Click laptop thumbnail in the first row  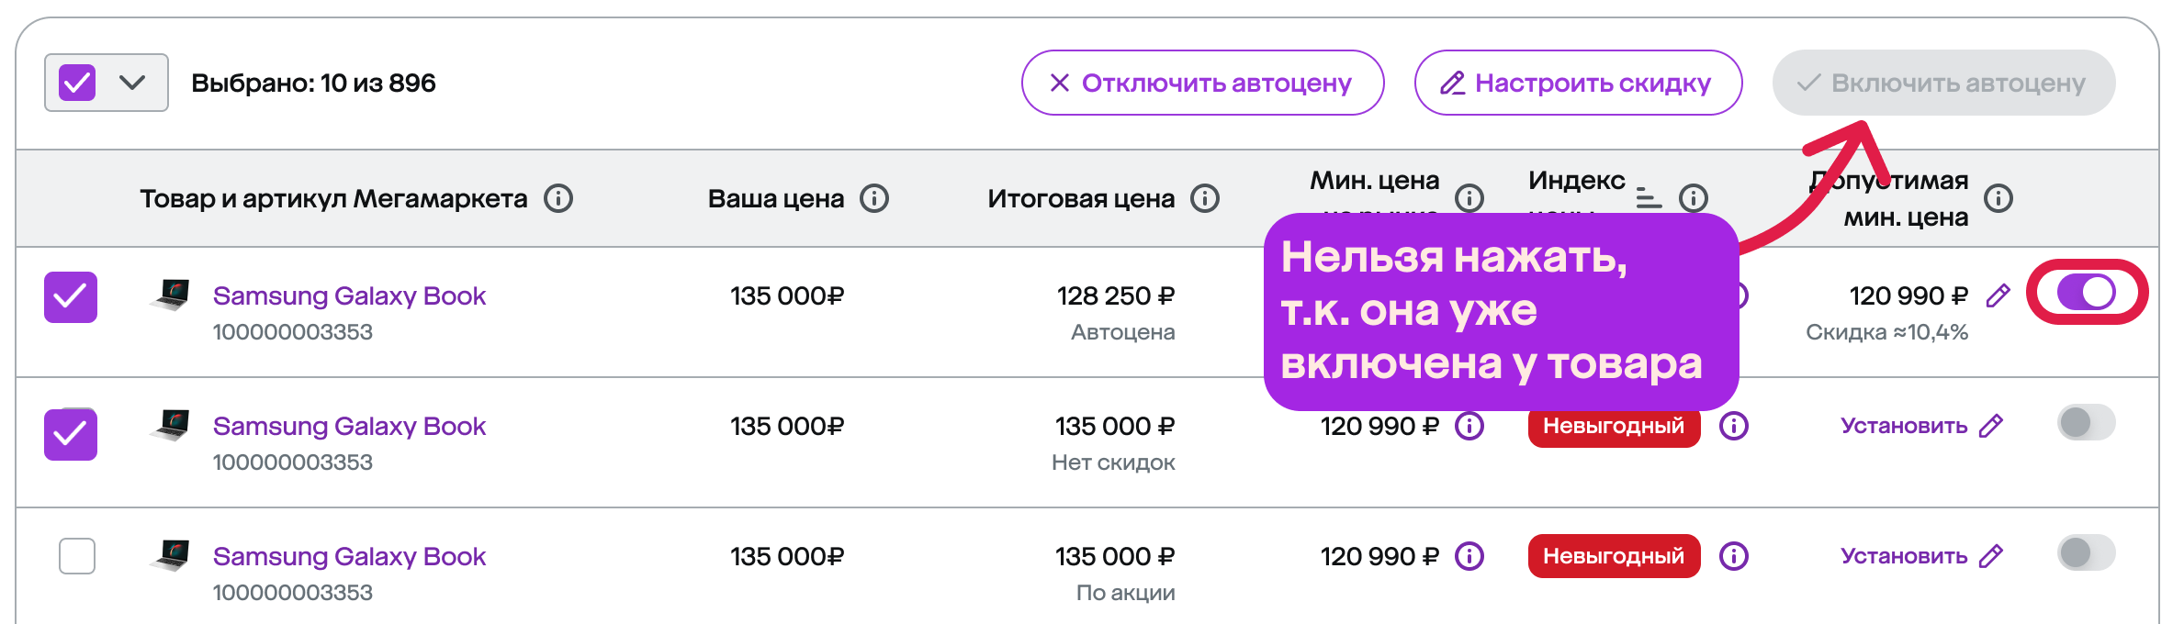point(171,295)
